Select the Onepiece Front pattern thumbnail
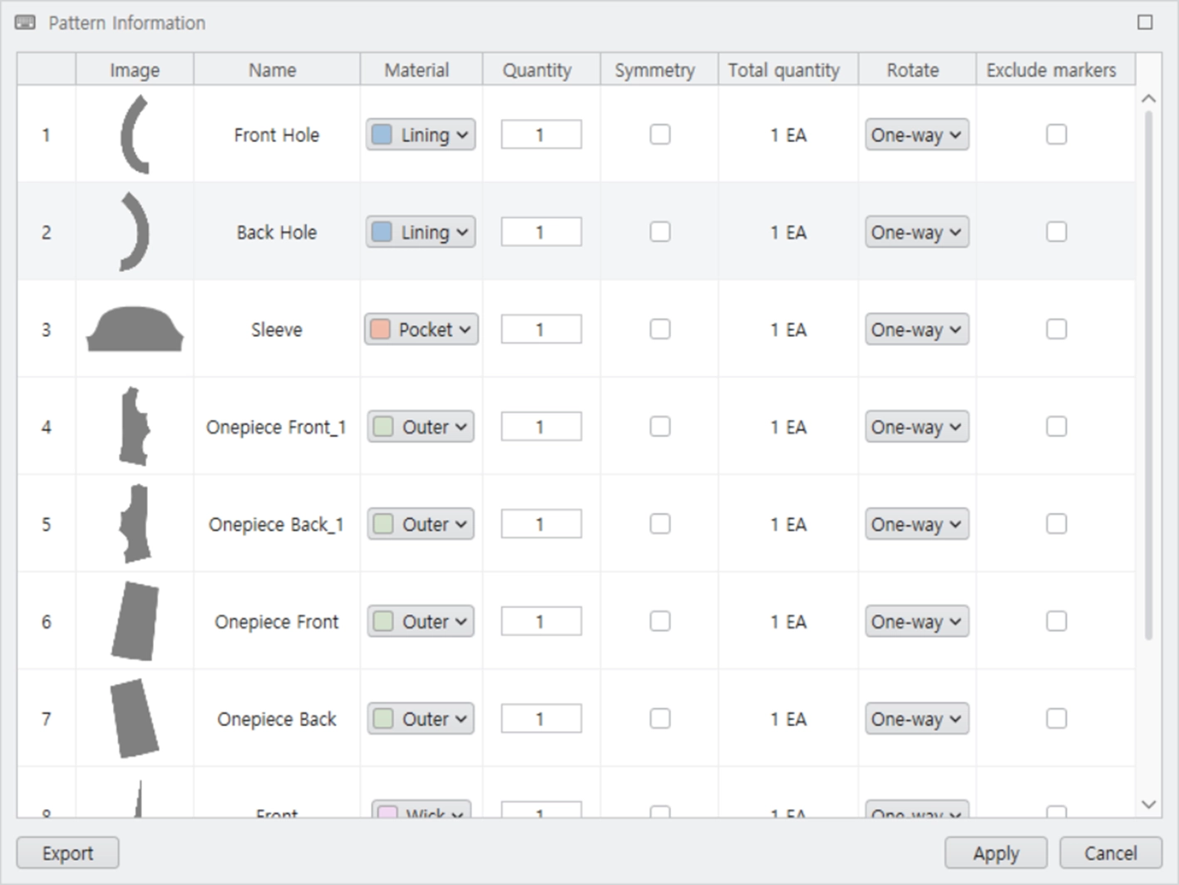The width and height of the screenshot is (1179, 885). 135,621
